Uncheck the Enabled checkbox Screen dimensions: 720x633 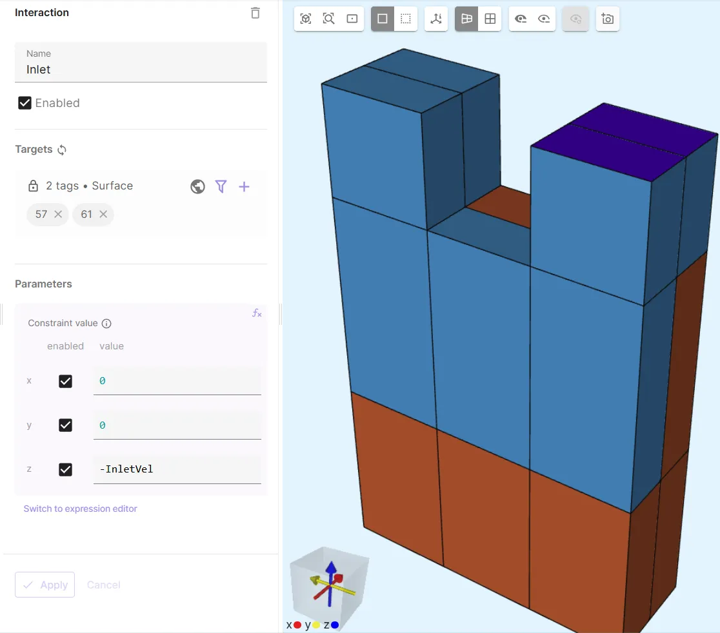click(x=25, y=103)
